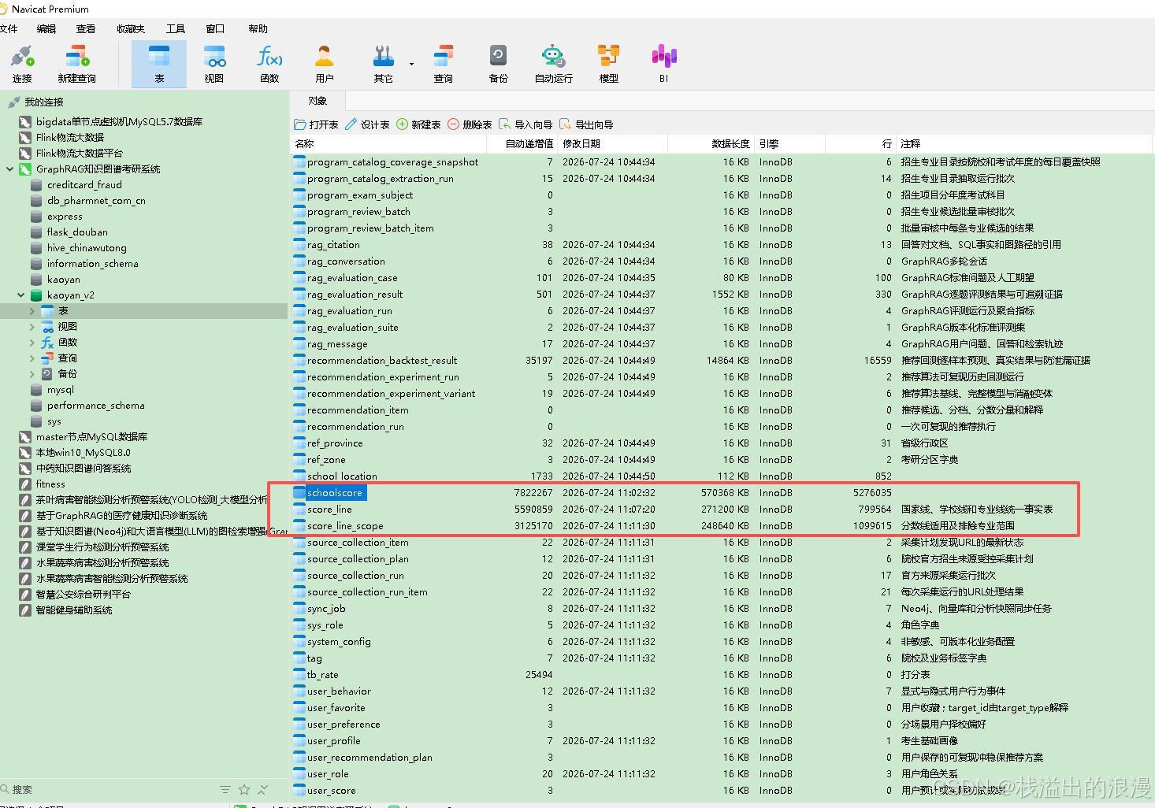Image resolution: width=1155 pixels, height=808 pixels.
Task: Expand the 查询 tree node chevron
Action: click(x=32, y=358)
